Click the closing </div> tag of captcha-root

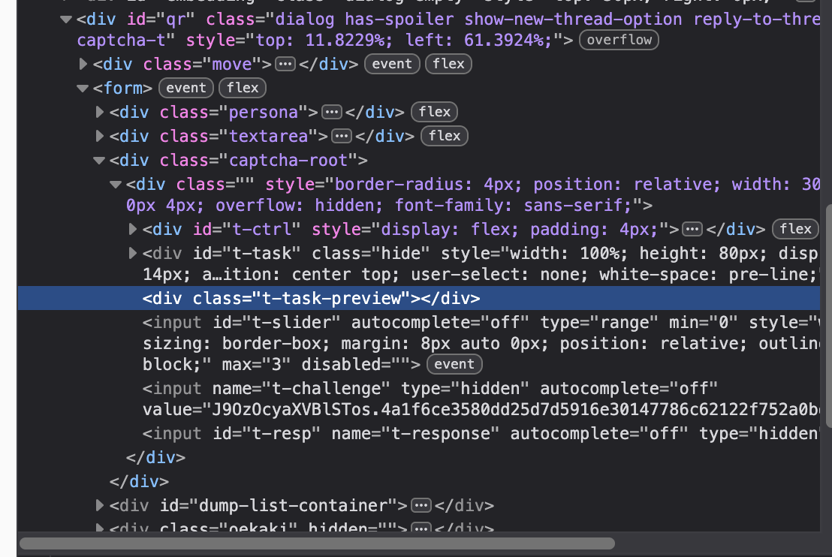coord(139,481)
